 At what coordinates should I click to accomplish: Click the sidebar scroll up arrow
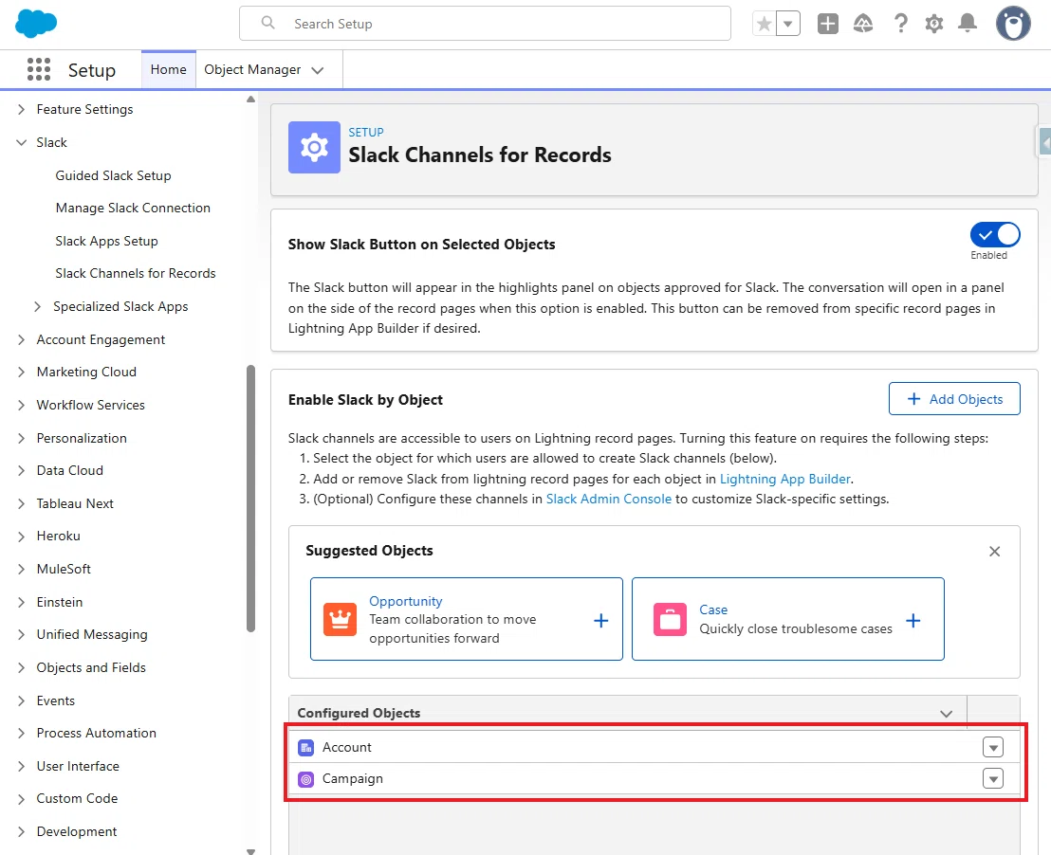click(250, 100)
